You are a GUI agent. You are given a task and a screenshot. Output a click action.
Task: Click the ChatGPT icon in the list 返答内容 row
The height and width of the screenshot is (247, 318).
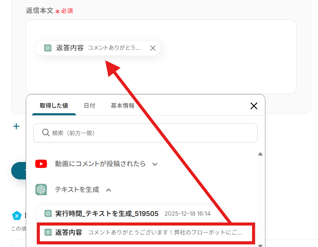click(x=48, y=232)
